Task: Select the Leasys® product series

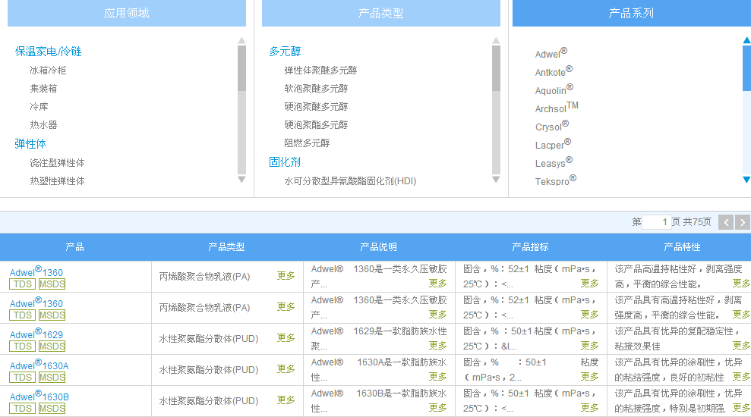Action: 554,162
